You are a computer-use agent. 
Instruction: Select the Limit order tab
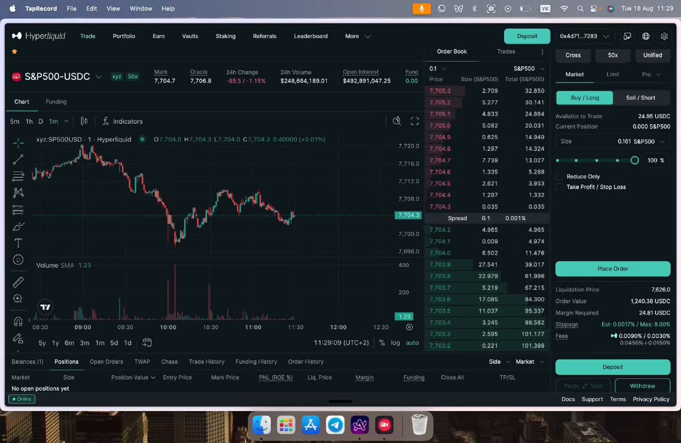tap(613, 74)
